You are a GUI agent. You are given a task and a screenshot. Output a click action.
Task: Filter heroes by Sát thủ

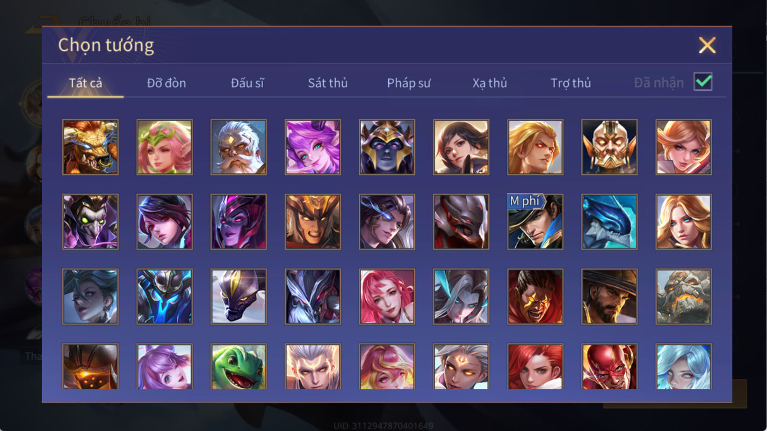click(x=328, y=83)
